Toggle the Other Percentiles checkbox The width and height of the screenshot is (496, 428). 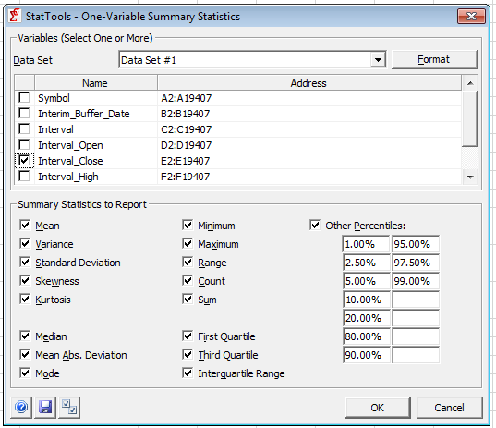pos(315,226)
